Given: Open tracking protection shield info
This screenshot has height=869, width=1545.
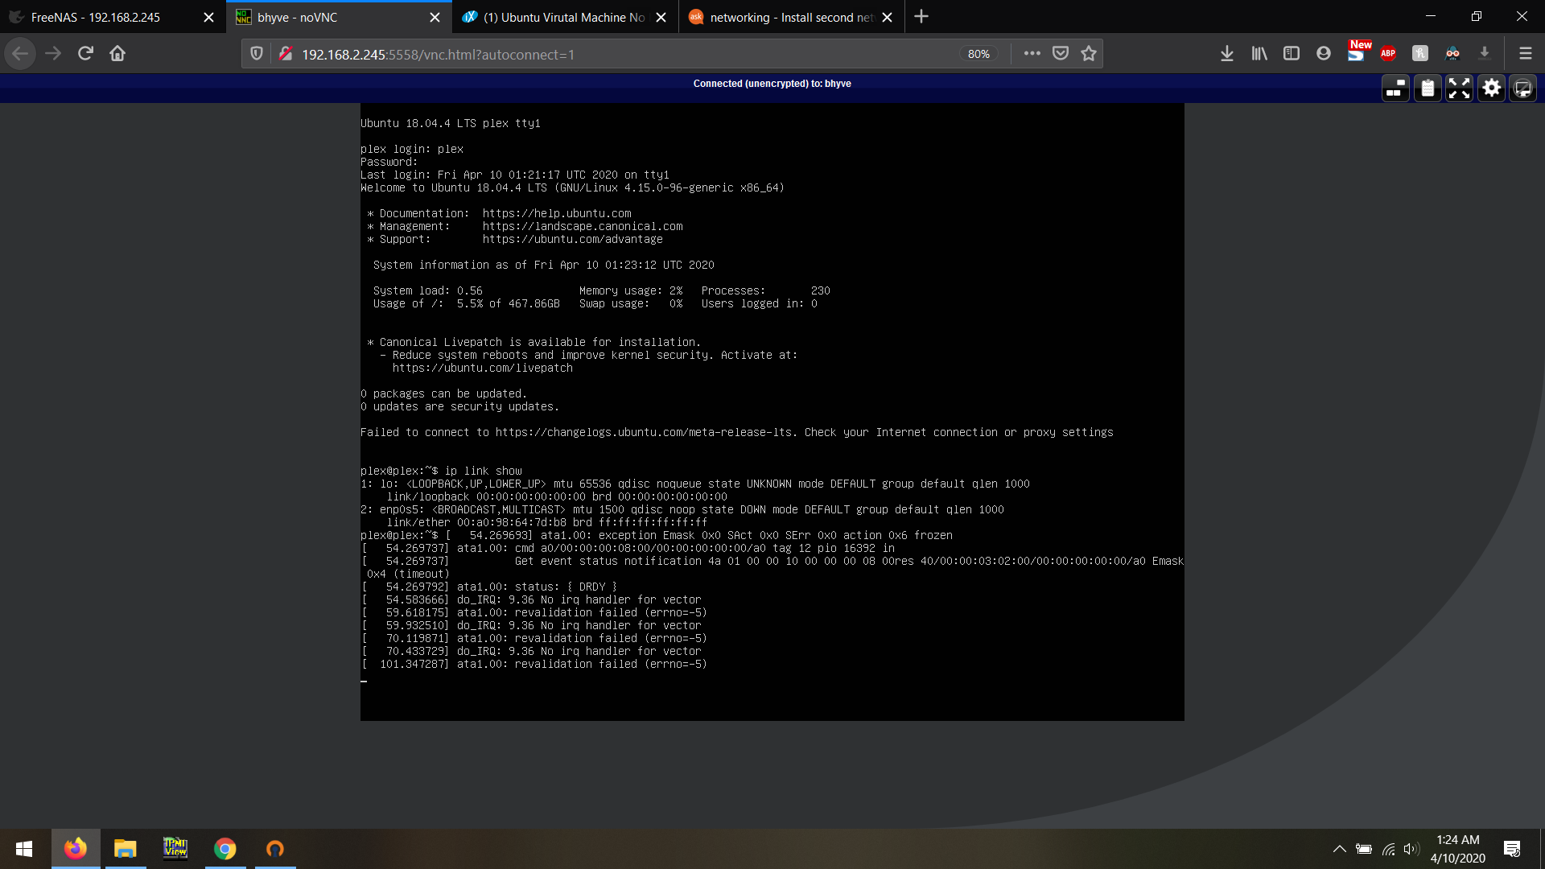Looking at the screenshot, I should click(257, 54).
